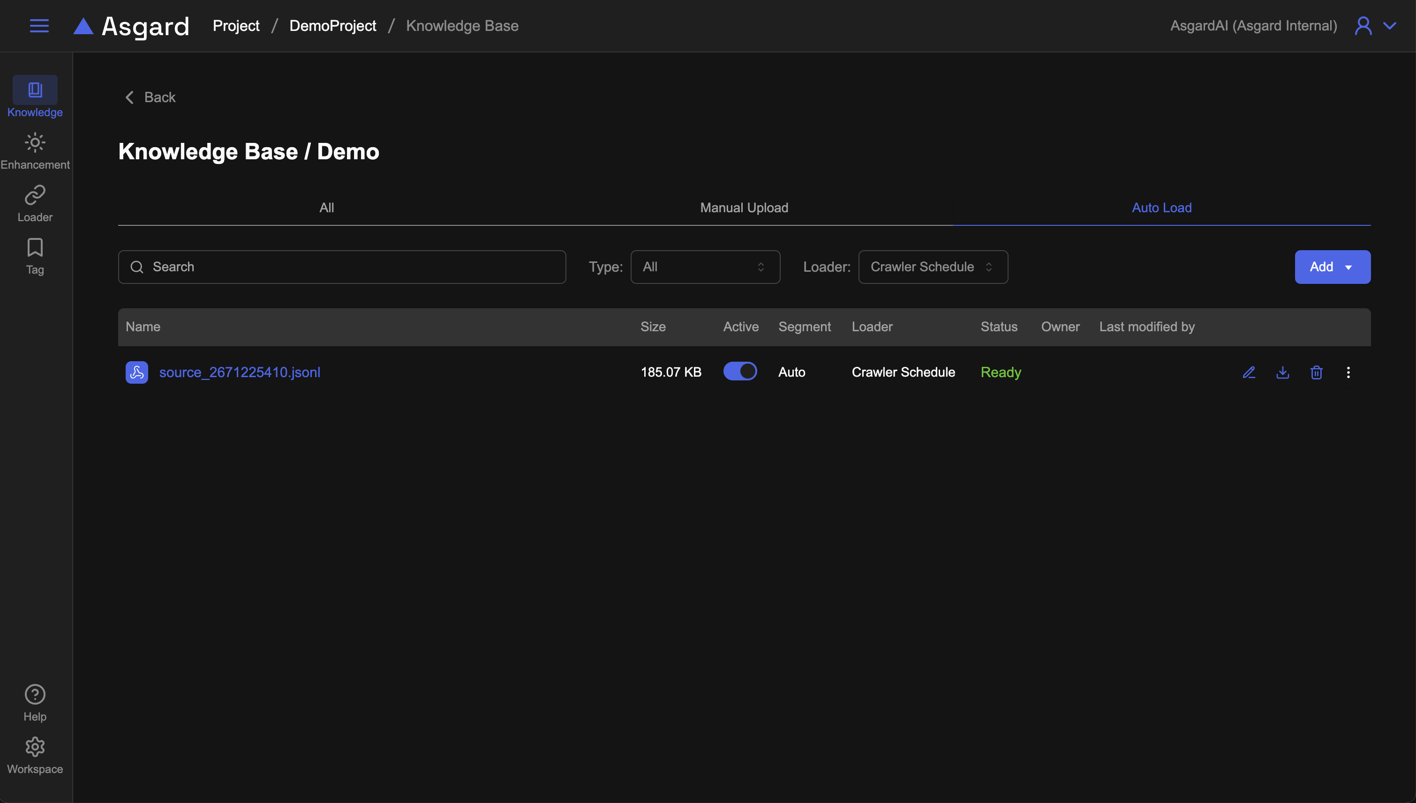
Task: Open the Loader Crawler Schedule dropdown
Action: [x=933, y=267]
